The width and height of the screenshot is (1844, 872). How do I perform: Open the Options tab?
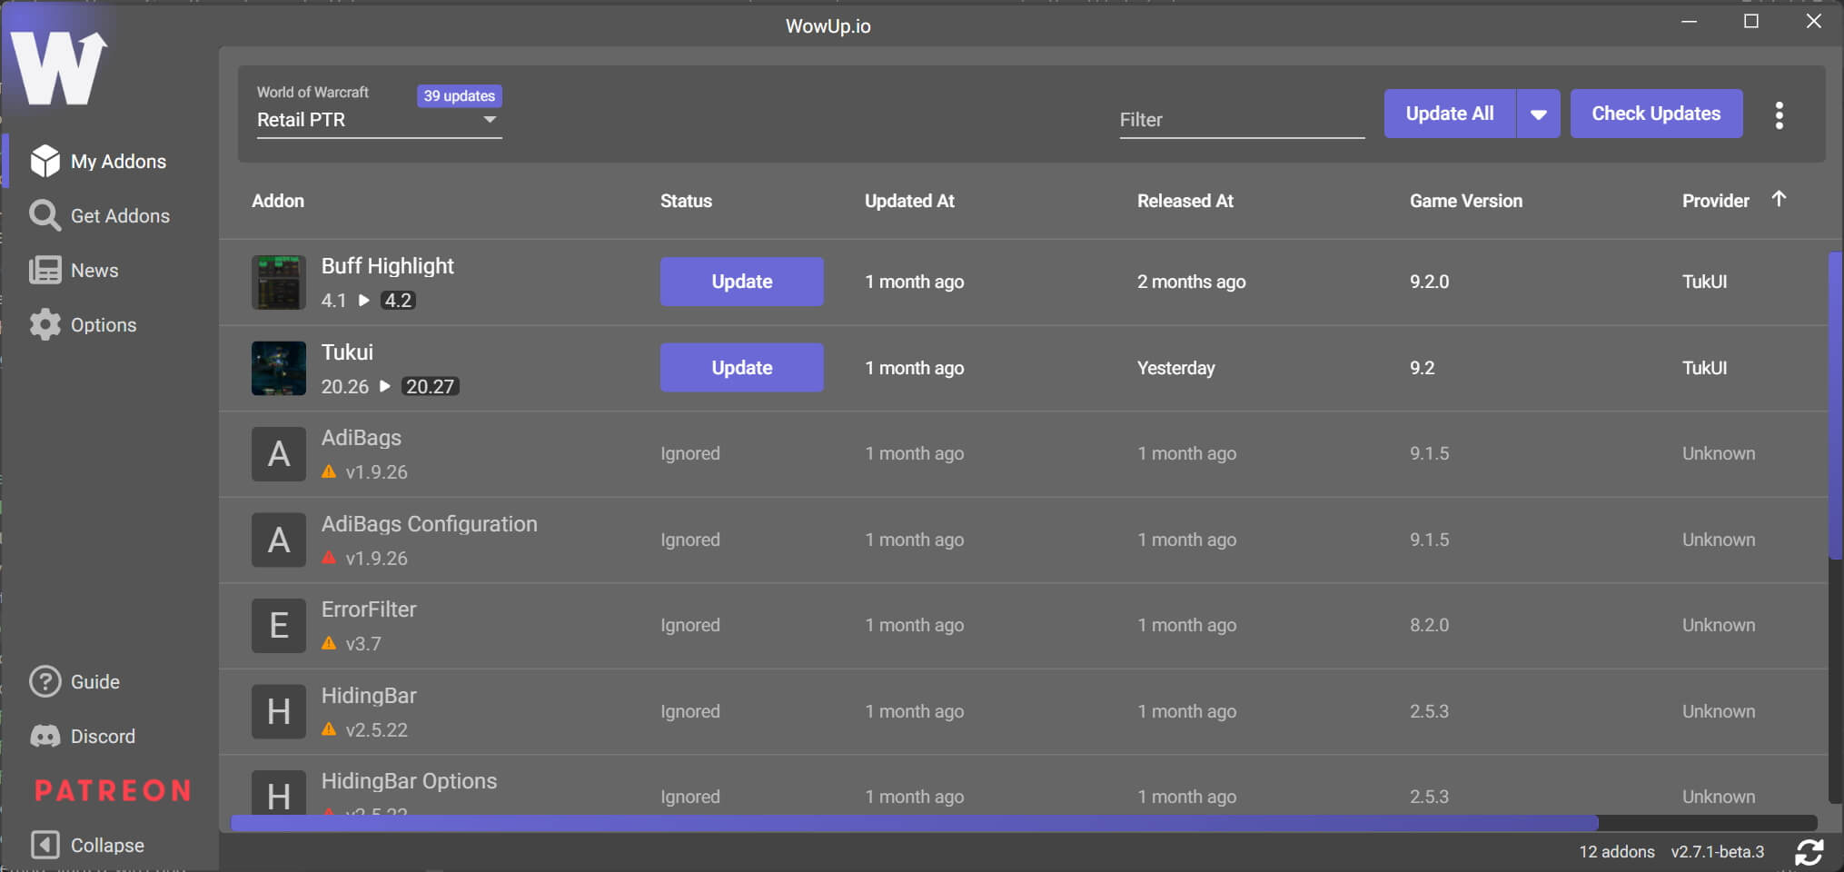[109, 325]
